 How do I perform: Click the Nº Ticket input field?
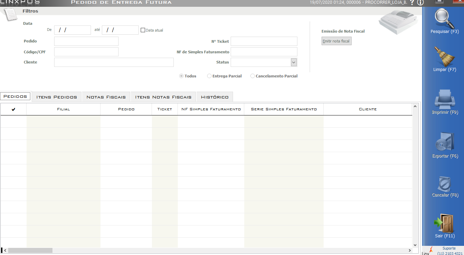coord(264,41)
